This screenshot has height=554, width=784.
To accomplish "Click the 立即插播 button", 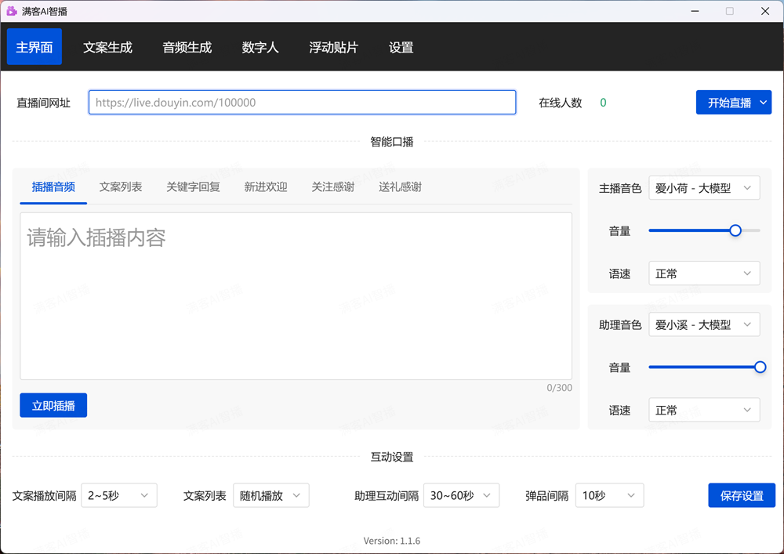I will coord(53,405).
